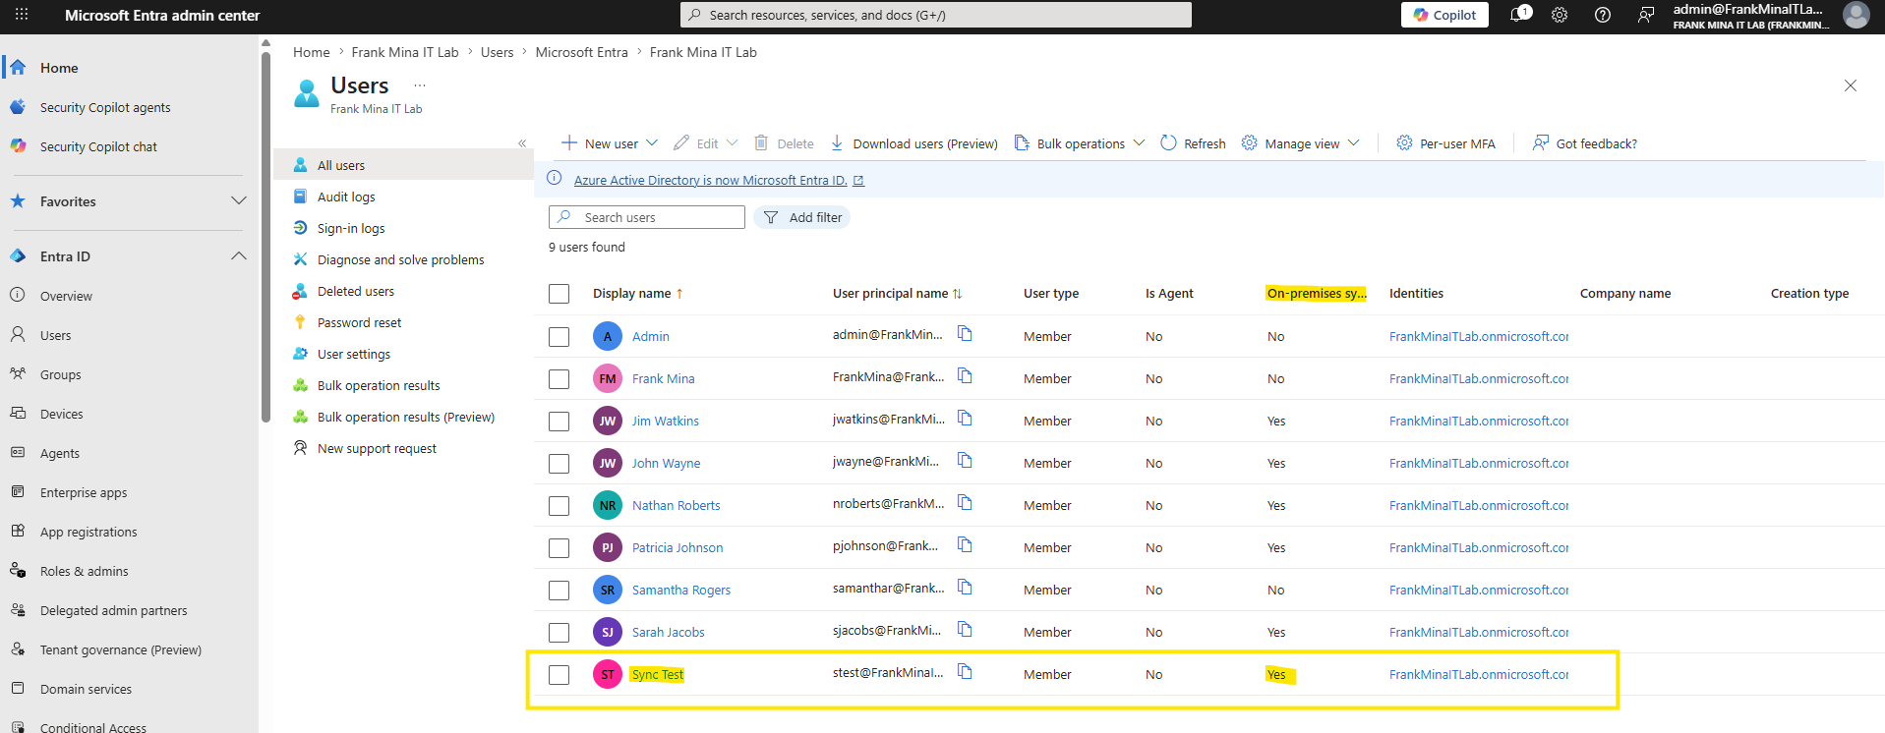Screen dimensions: 1885x733
Task: Check the Sync Test row checkbox
Action: coord(560,675)
